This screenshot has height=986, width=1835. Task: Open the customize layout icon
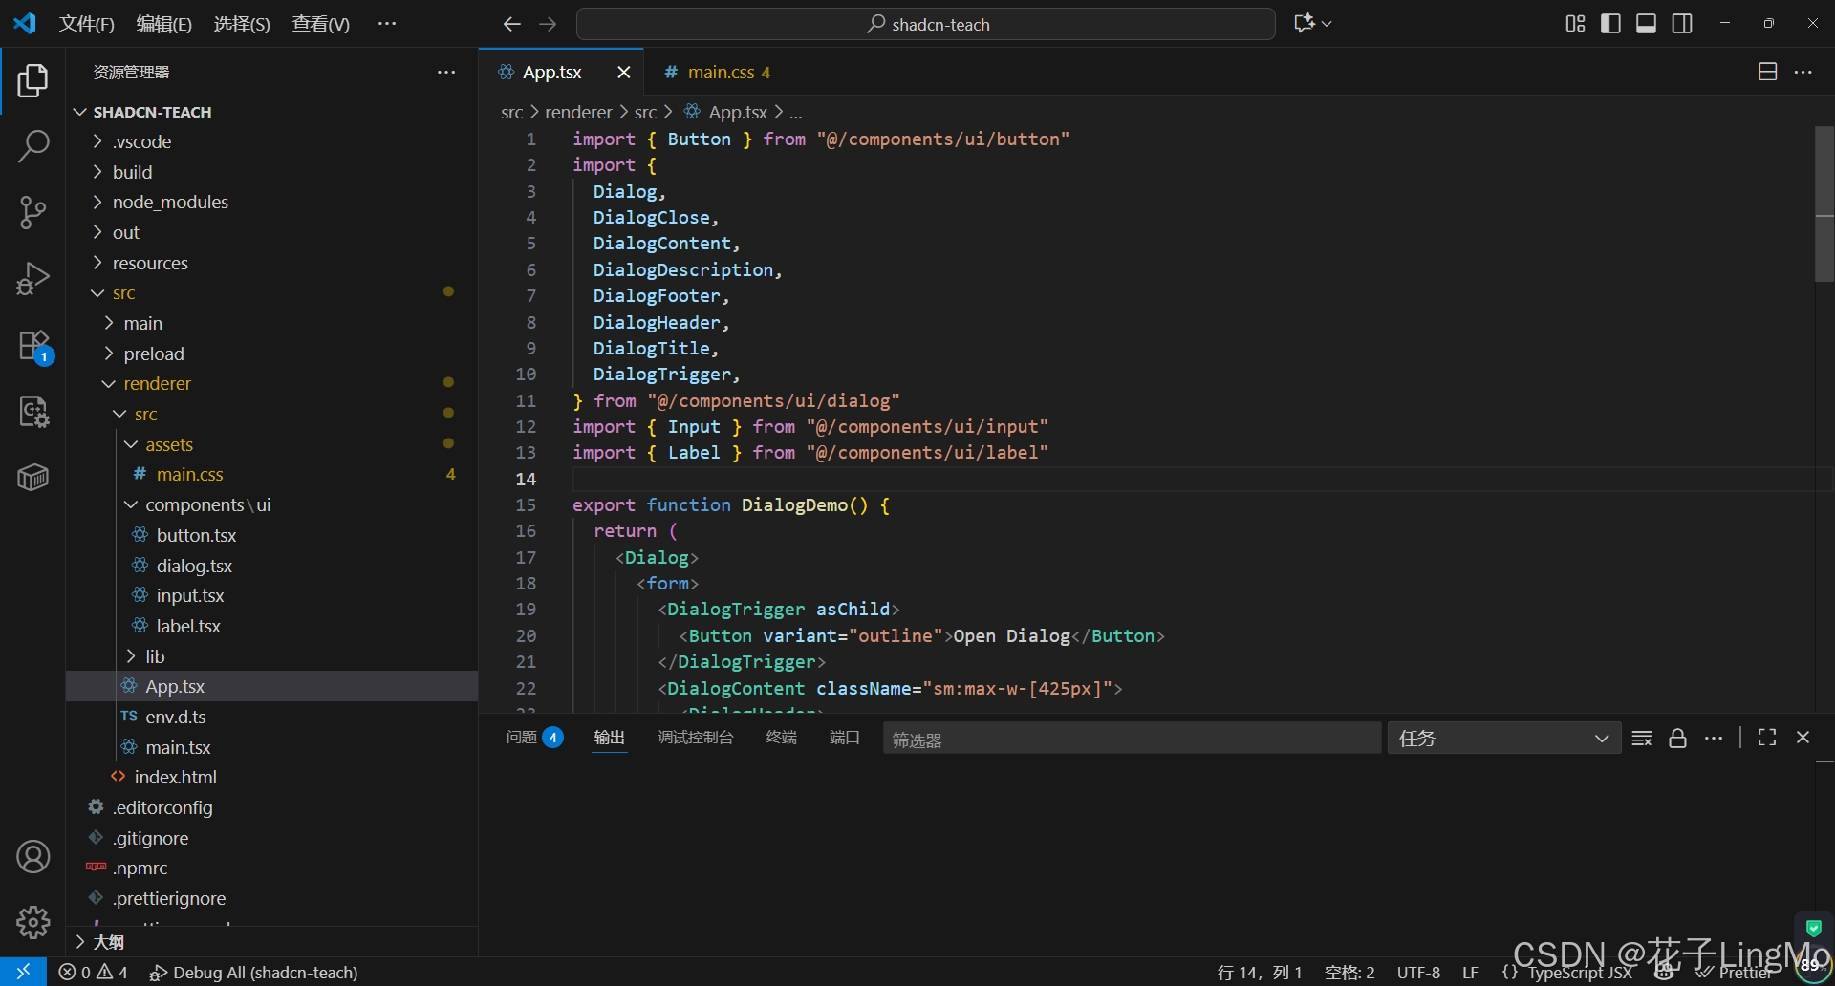coord(1575,24)
